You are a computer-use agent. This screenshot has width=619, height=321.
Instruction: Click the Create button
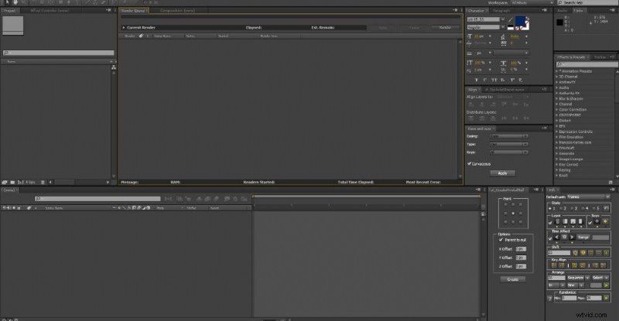pos(513,278)
